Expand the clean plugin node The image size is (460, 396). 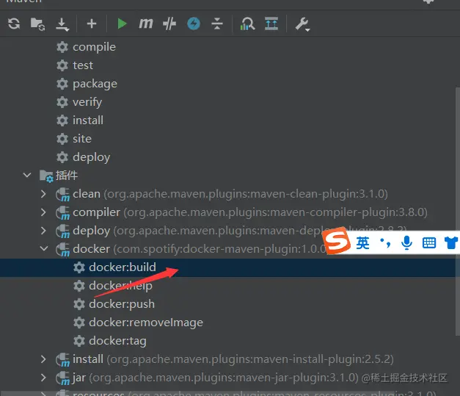tap(43, 194)
